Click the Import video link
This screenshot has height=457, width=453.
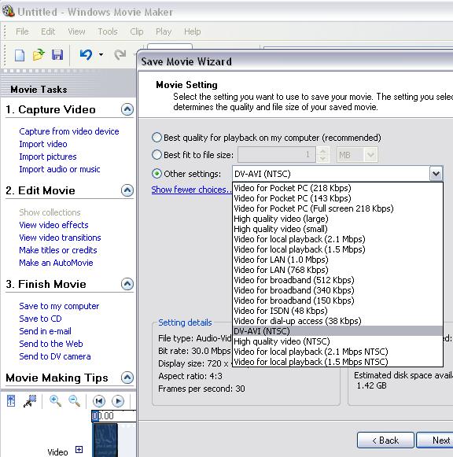43,144
